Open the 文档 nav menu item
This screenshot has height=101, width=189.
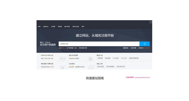tap(39, 27)
